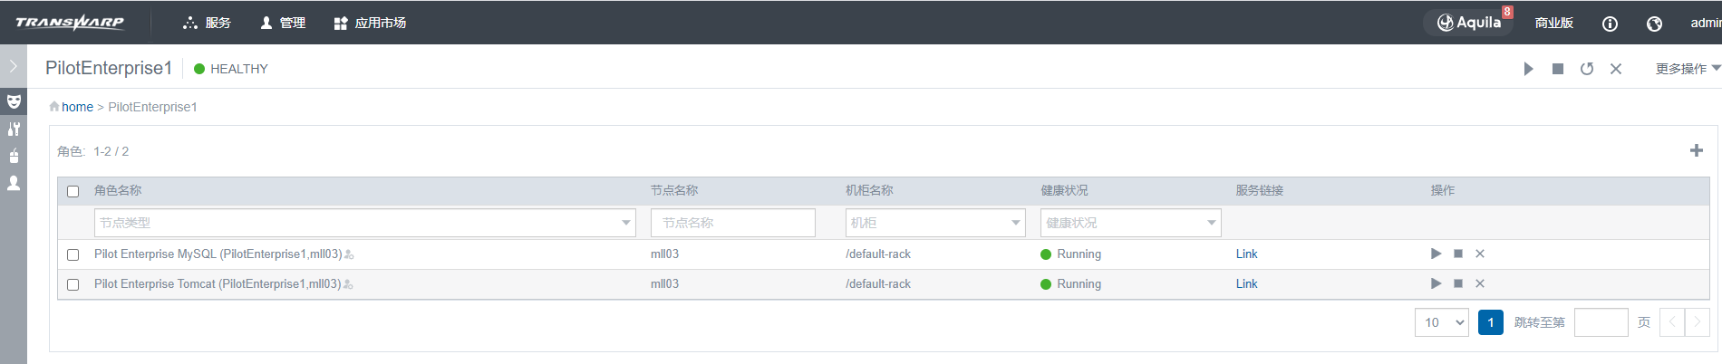Click the info icon in top bar
This screenshot has height=364, width=1722.
point(1610,24)
